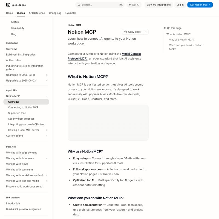Follow the Model Context Protocol (MCP) link
The height and width of the screenshot is (219, 219).
131,54
